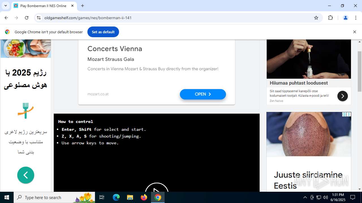Viewport: 362px width, 203px height.
Task: Open the Arabic diet 2025 ad headline
Action: [x=26, y=79]
